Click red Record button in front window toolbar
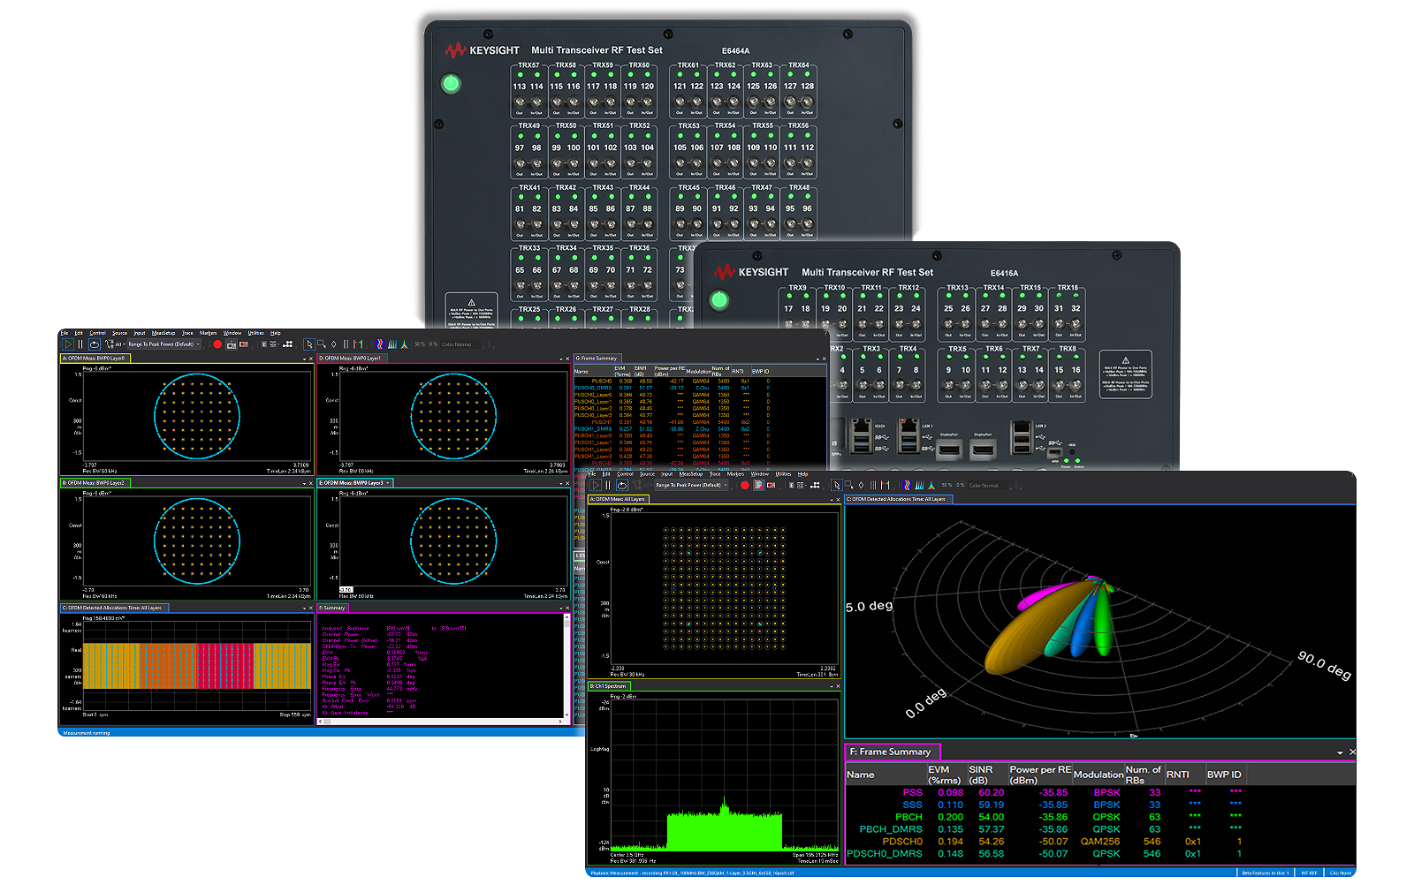Image resolution: width=1414 pixels, height=892 pixels. (x=745, y=485)
